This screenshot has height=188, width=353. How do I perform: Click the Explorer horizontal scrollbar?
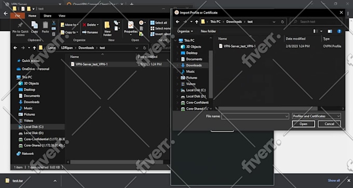[x=117, y=162]
